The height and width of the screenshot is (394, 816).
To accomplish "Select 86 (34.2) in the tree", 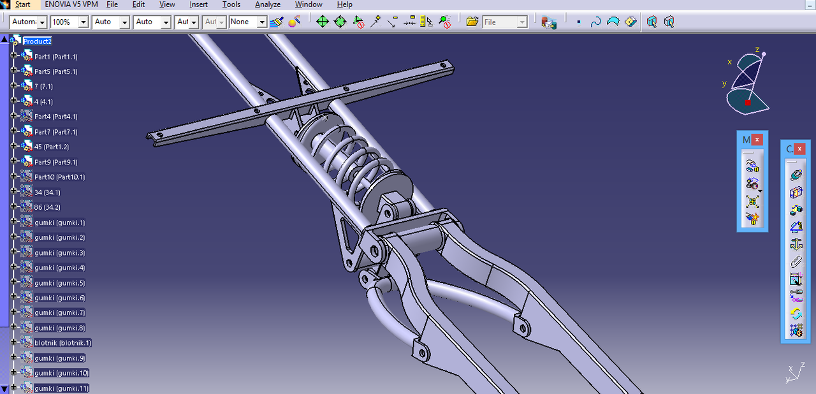I will coord(47,207).
